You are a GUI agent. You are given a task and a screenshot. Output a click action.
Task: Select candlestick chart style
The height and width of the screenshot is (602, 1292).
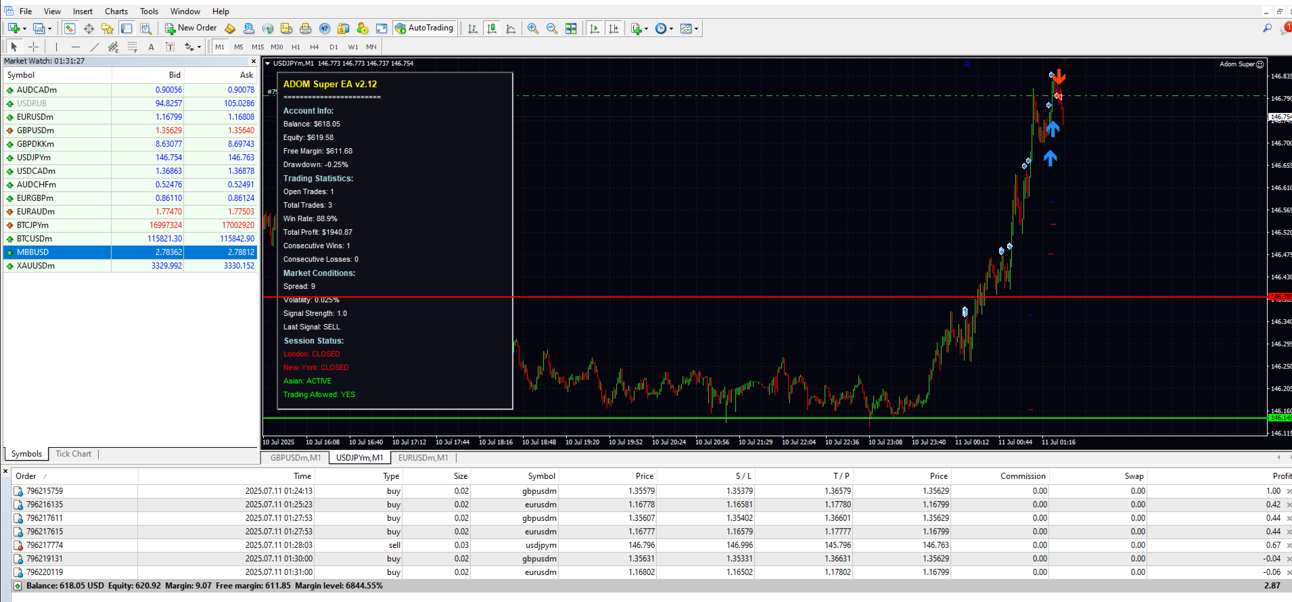click(492, 28)
